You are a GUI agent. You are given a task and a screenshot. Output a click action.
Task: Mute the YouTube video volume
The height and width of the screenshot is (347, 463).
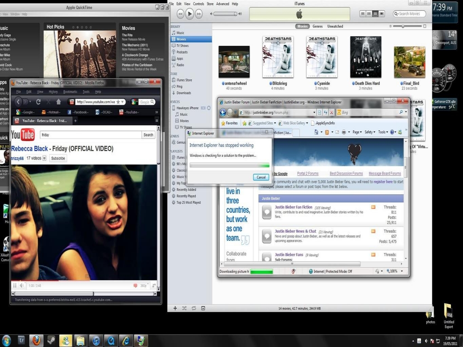[x=22, y=286]
